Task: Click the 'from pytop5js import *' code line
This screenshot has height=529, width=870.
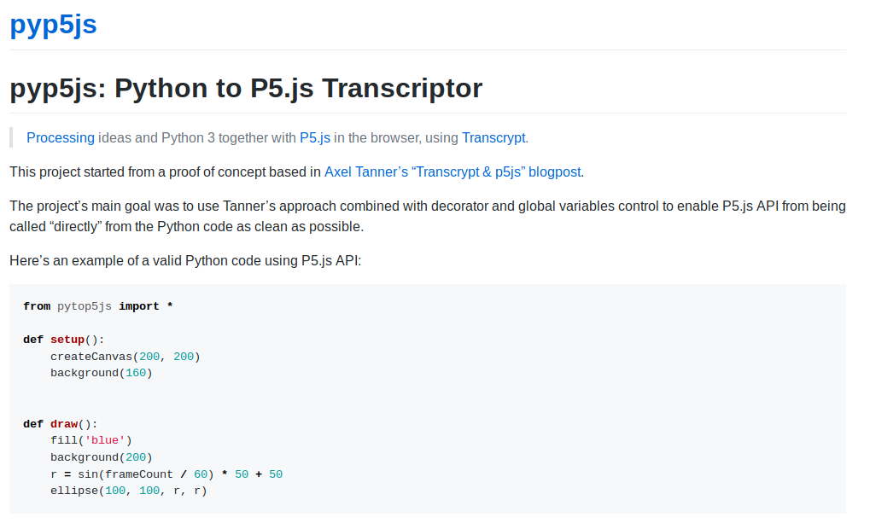Action: pos(98,306)
